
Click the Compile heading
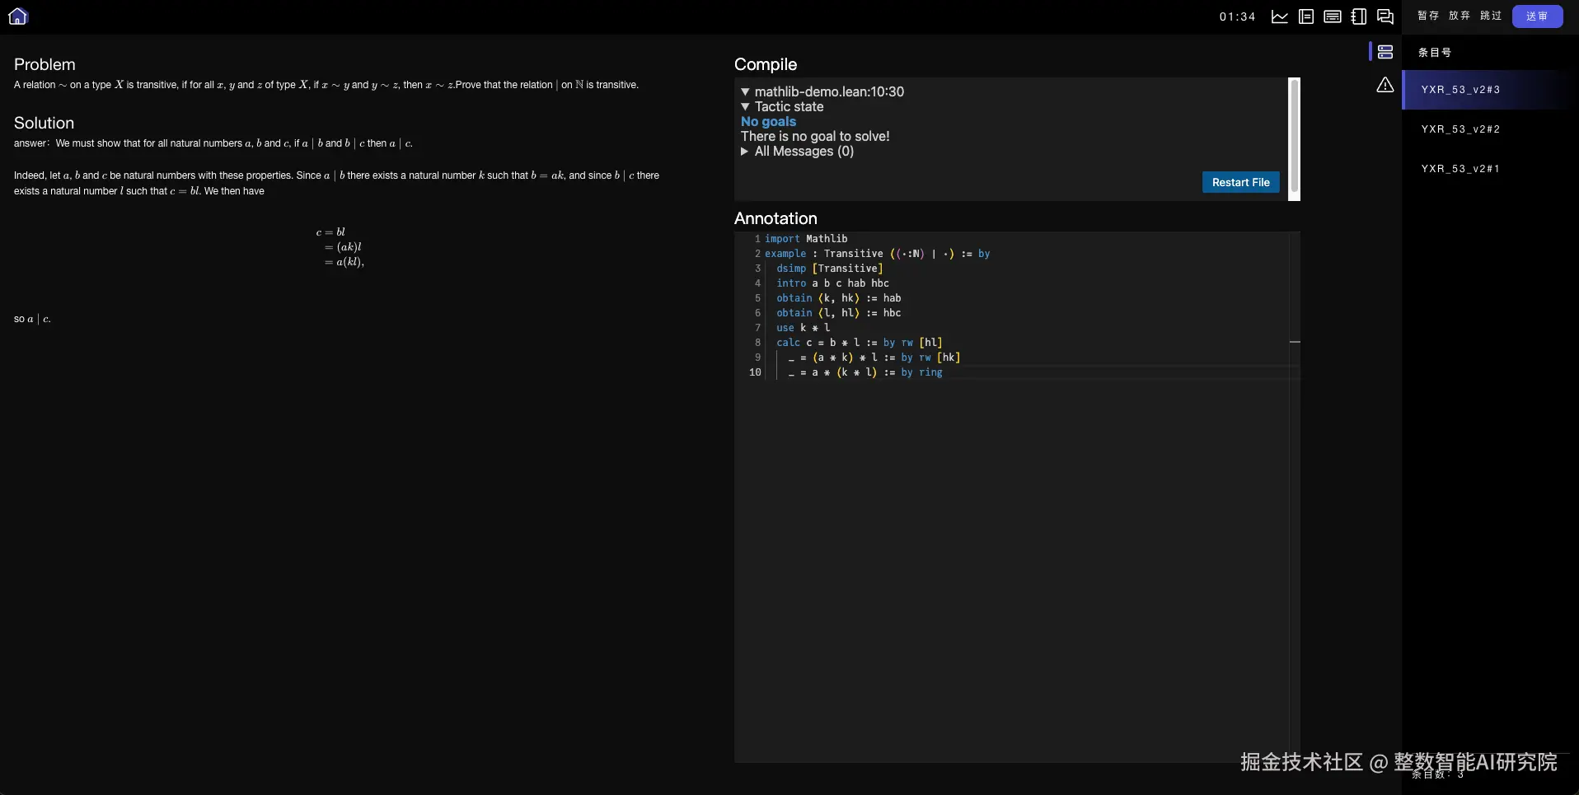click(x=766, y=64)
